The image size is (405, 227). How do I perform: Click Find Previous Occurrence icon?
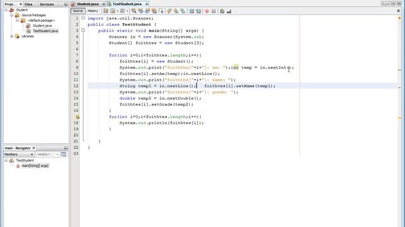[140, 11]
